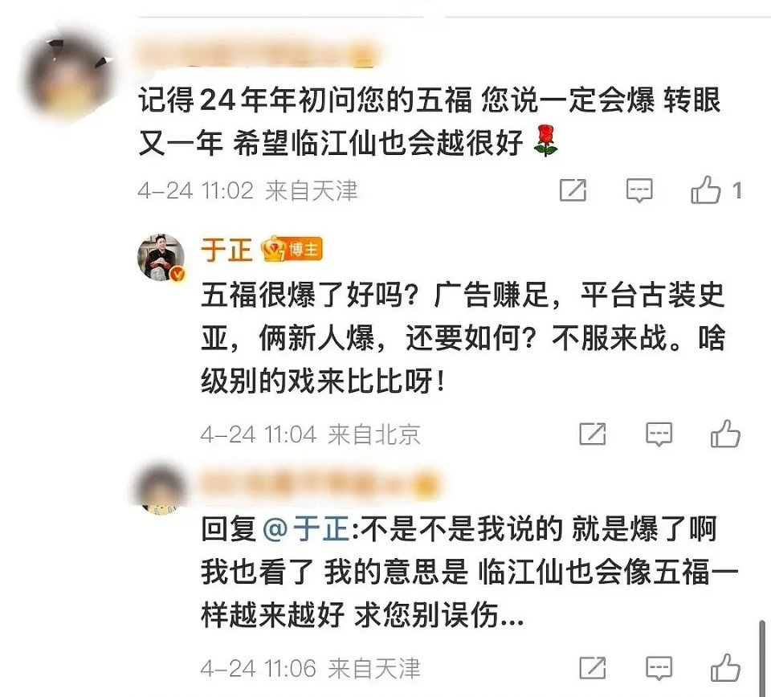This screenshot has height=697, width=771.
Task: Open 于正's profile via username
Action: pyautogui.click(x=226, y=250)
